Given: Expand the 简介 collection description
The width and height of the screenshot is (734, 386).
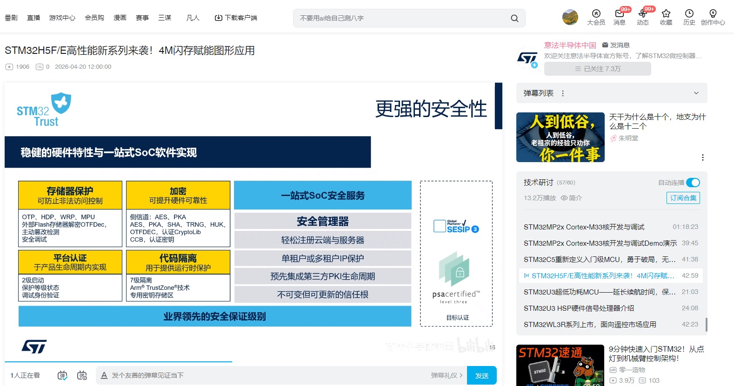Looking at the screenshot, I should pos(571,198).
